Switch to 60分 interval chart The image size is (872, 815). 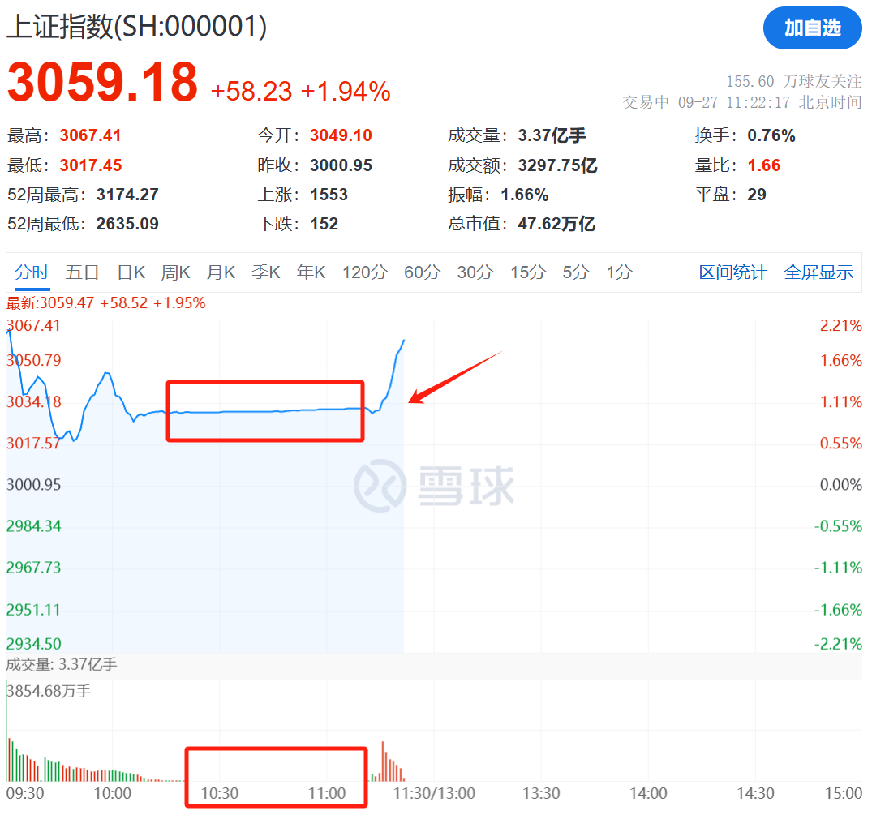(422, 272)
